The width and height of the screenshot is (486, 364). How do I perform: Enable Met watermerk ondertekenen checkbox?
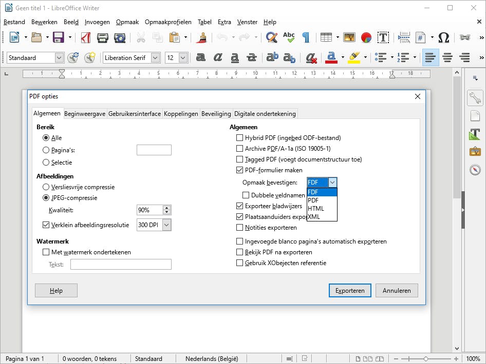click(x=46, y=252)
